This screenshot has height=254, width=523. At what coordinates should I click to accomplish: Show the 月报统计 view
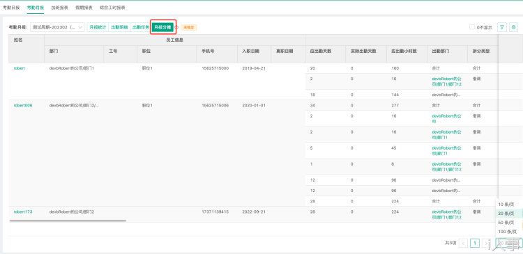click(98, 27)
